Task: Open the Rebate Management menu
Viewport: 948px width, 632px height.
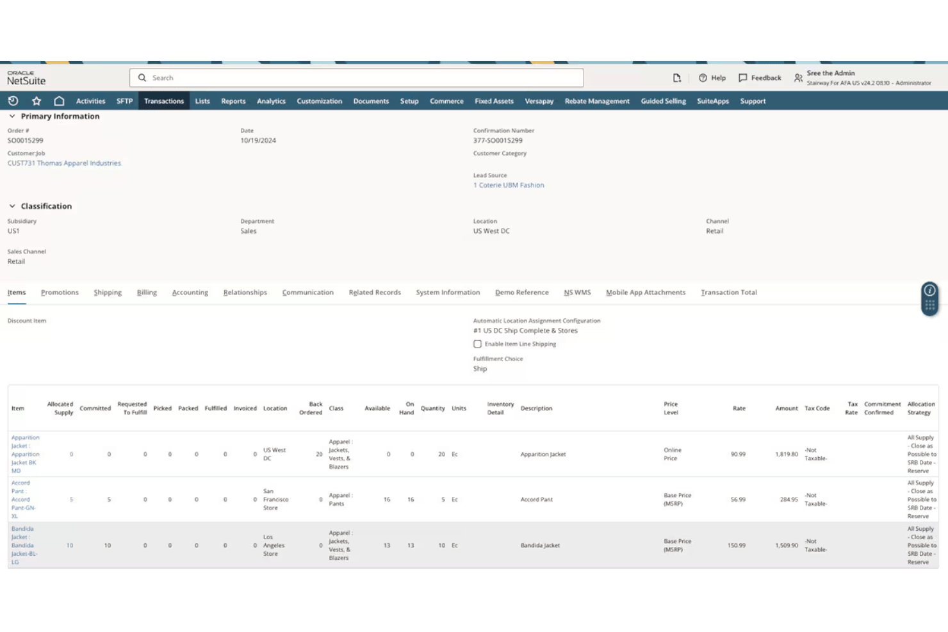Action: [597, 101]
